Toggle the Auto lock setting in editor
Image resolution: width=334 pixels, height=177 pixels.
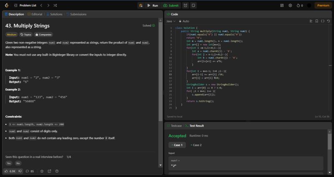184,21
